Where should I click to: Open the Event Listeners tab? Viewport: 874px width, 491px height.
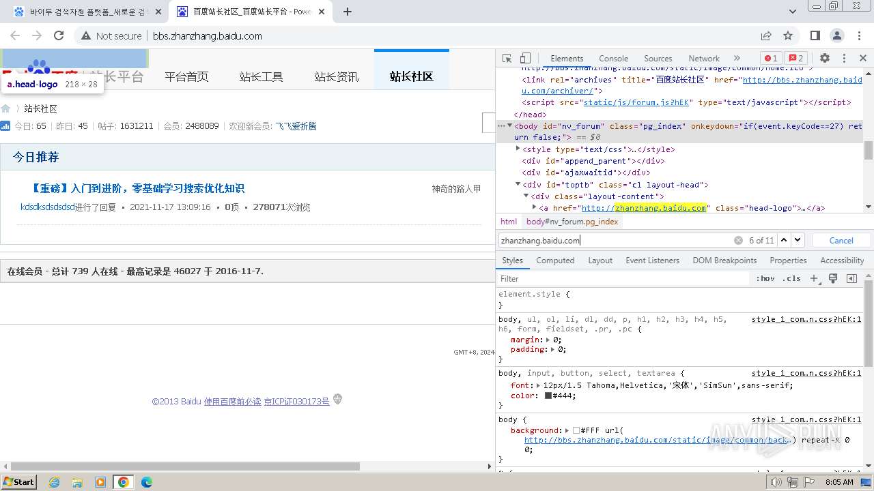point(653,261)
